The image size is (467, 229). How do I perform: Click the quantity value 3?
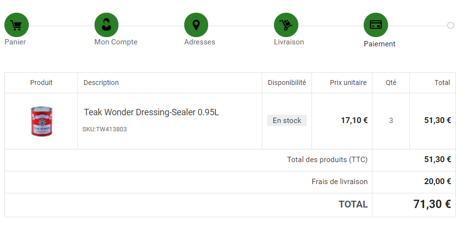pos(391,121)
